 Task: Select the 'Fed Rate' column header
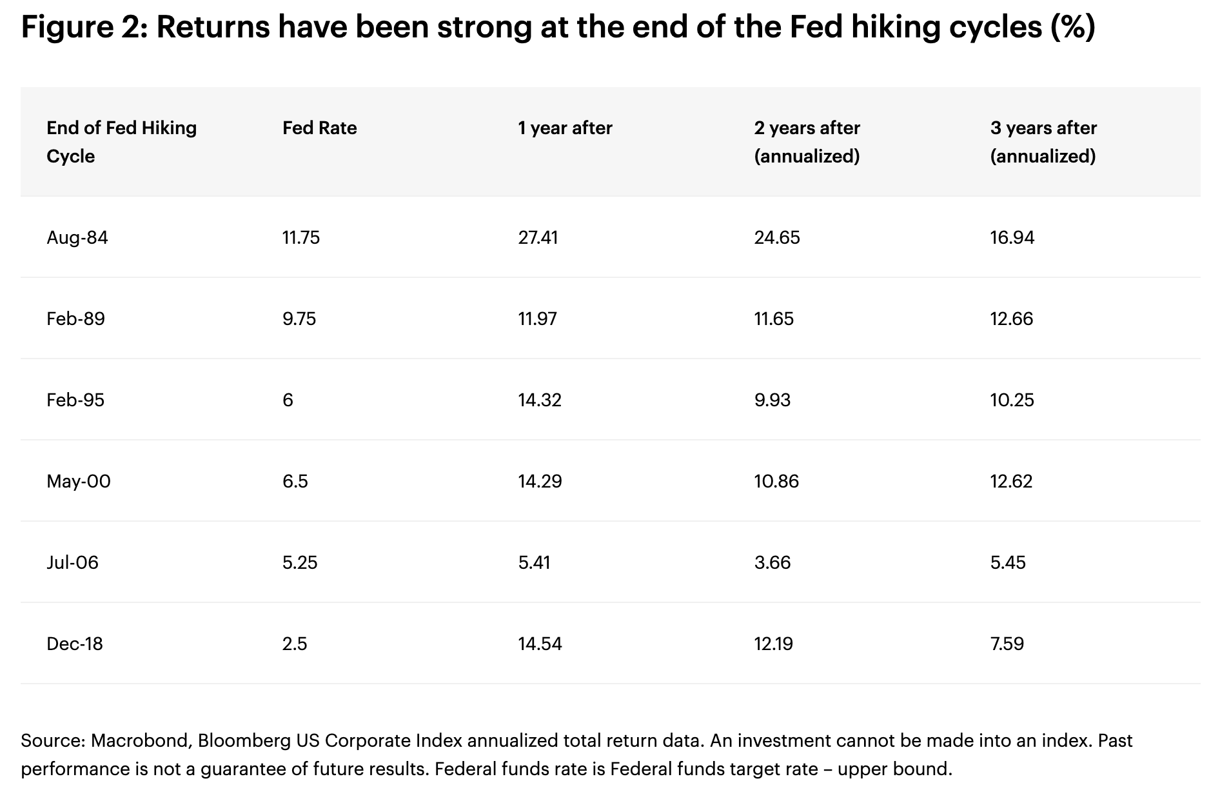pyautogui.click(x=319, y=128)
